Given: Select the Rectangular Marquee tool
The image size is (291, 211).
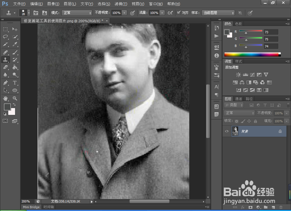Looking at the screenshot, I should (5, 29).
